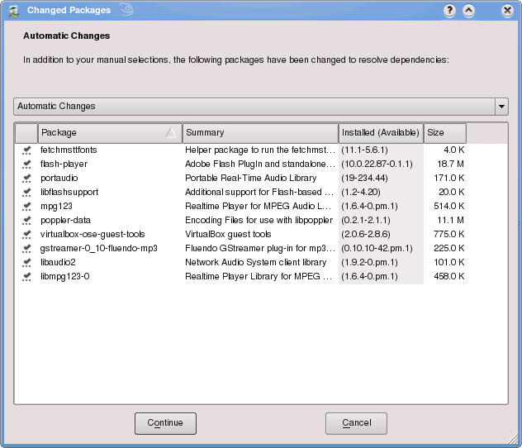Click the status icon for flash-player
Viewport: 522px width, 448px height.
(26, 164)
